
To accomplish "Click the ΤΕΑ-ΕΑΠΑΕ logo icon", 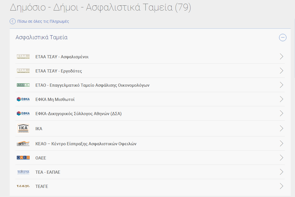I will tap(23, 172).
